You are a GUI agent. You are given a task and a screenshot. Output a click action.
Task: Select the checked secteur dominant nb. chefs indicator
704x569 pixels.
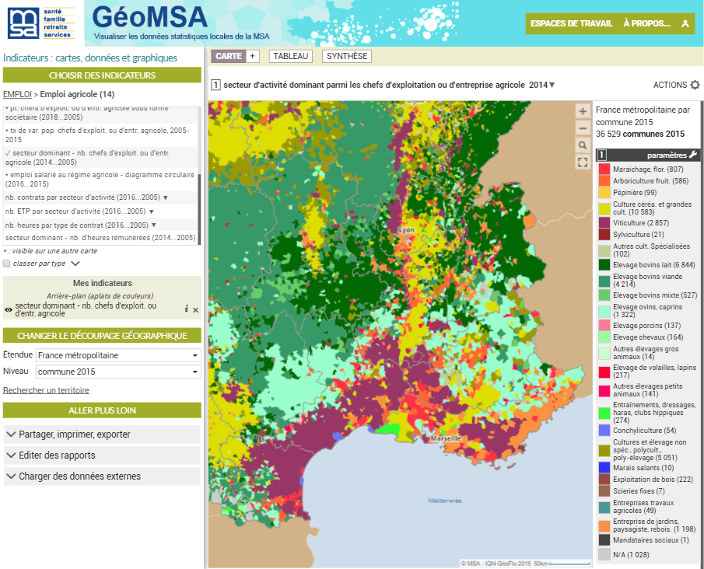[x=100, y=158]
